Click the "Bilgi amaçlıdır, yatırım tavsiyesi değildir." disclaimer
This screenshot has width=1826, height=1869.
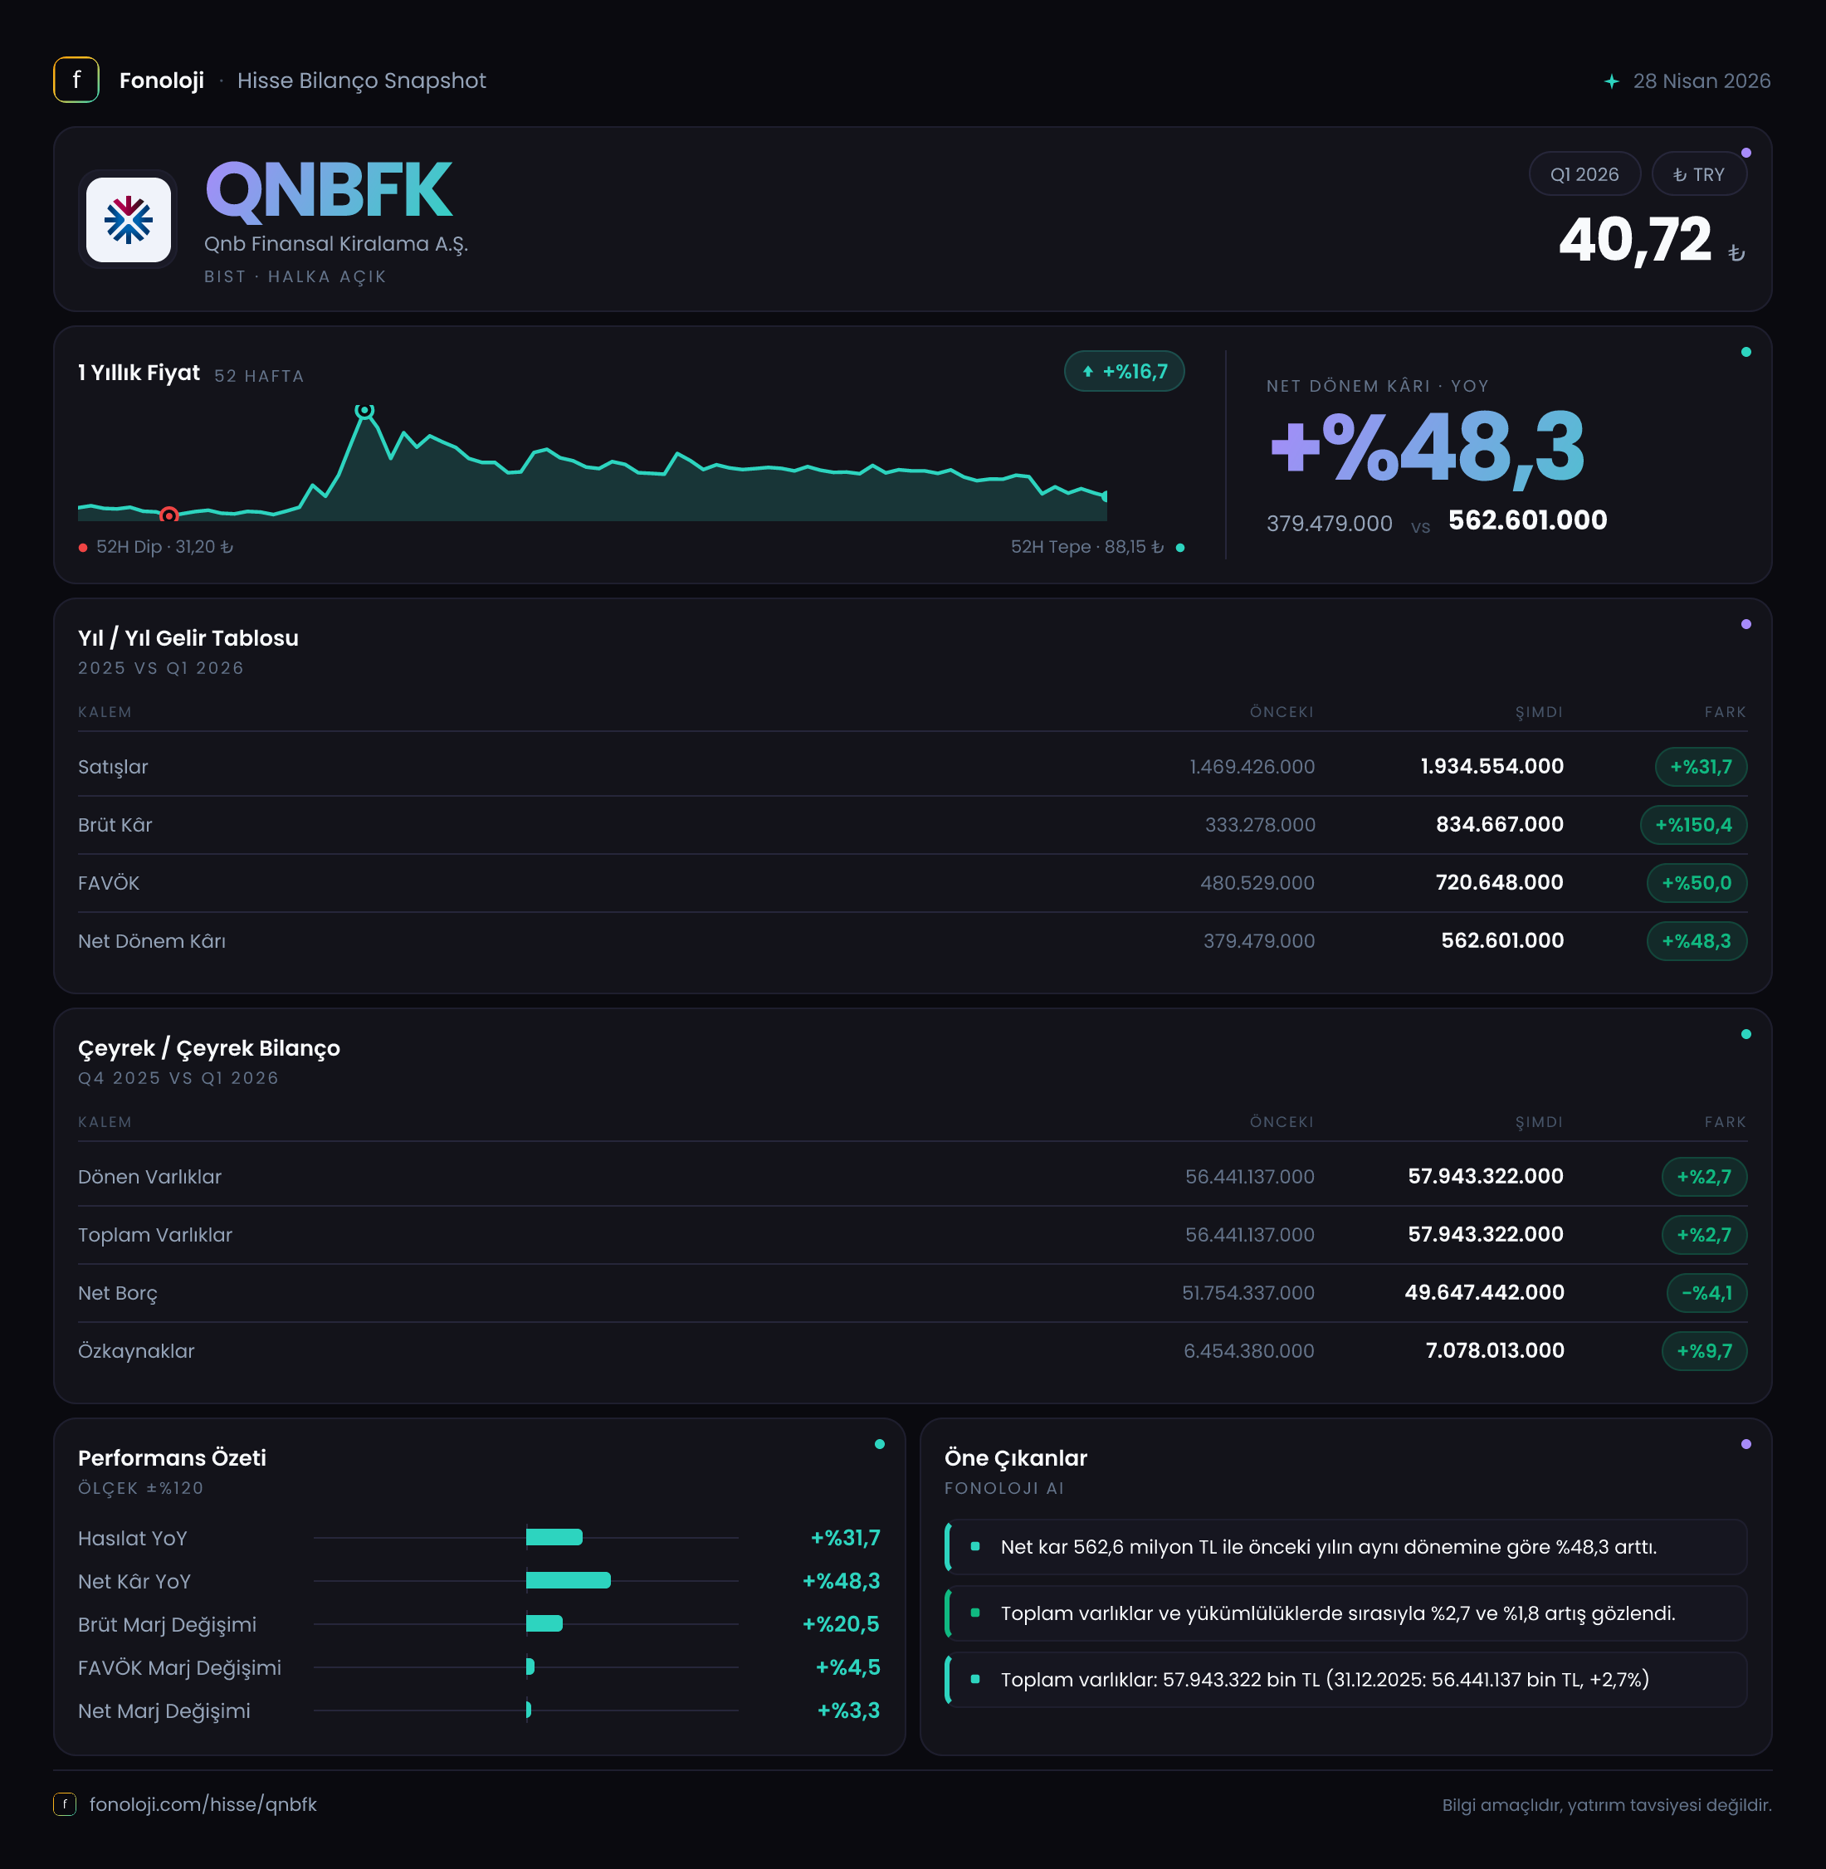tap(1606, 1805)
